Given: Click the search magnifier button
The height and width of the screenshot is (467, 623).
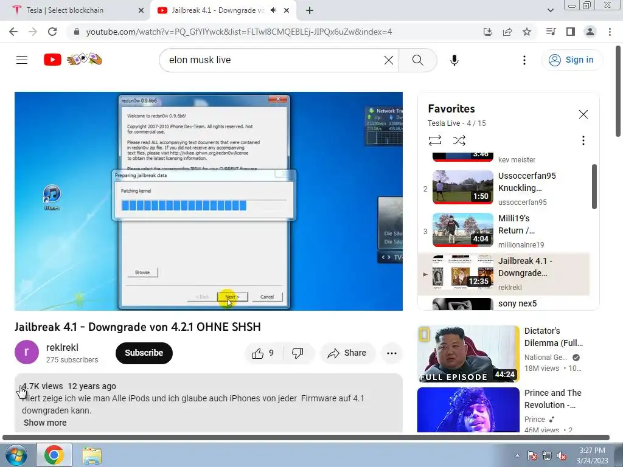Looking at the screenshot, I should [x=417, y=60].
